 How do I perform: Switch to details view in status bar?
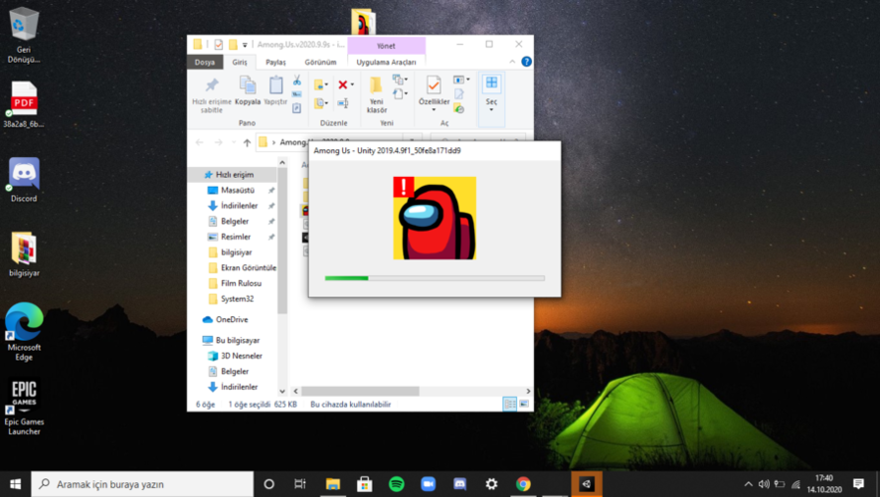509,404
